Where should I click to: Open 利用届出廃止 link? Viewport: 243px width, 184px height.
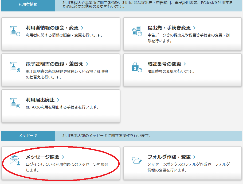pyautogui.click(x=40, y=100)
